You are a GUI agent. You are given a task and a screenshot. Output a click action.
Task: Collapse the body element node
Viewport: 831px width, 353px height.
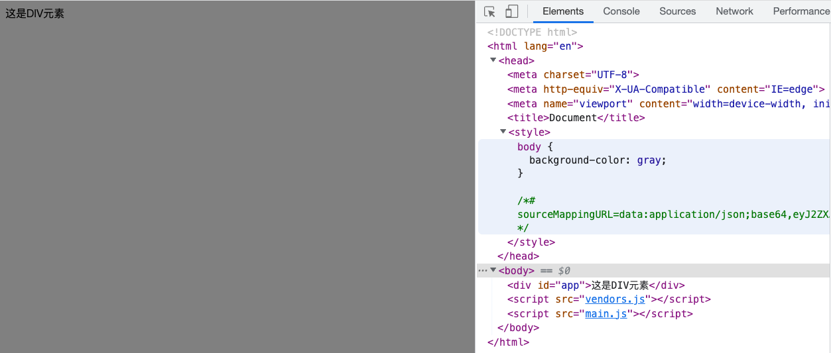click(493, 270)
